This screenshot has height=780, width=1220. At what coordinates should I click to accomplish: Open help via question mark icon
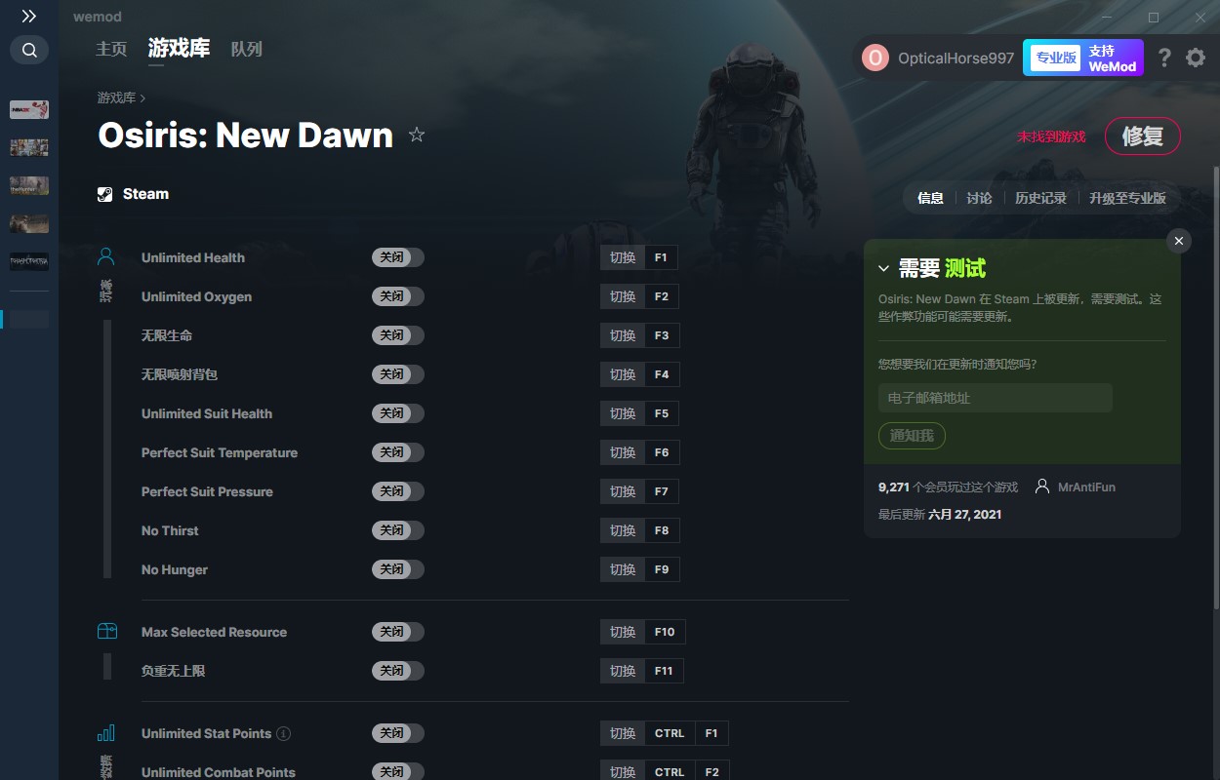point(1164,58)
